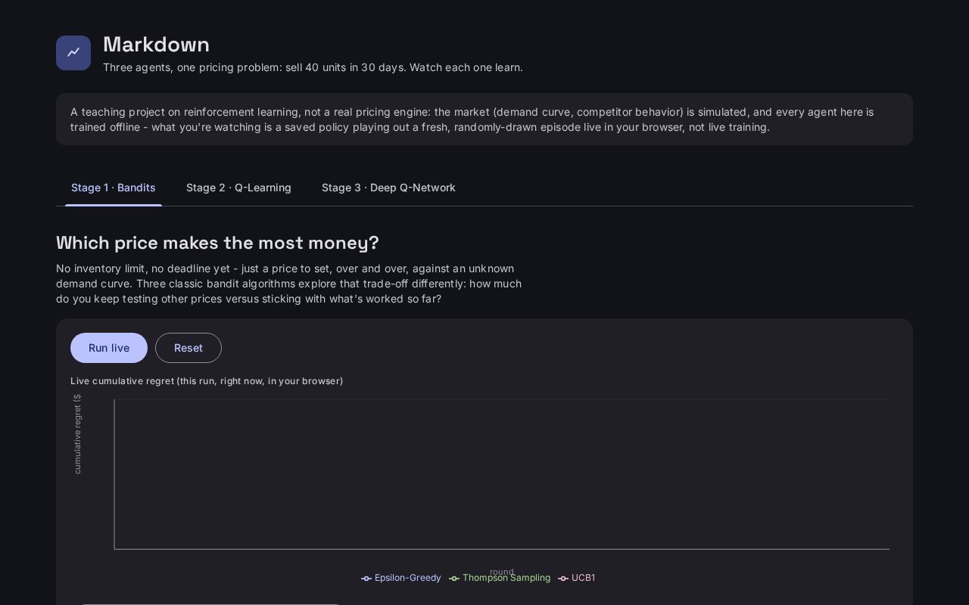Click the teaching project disclaimer paragraph

pos(484,119)
